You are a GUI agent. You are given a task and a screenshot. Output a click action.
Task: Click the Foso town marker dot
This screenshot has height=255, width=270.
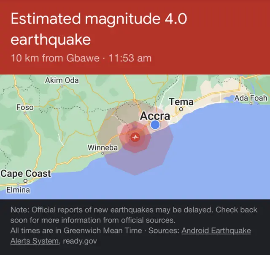point(24,113)
